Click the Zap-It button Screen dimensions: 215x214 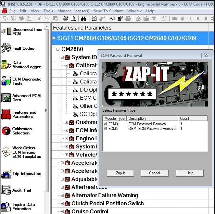pyautogui.click(x=120, y=173)
